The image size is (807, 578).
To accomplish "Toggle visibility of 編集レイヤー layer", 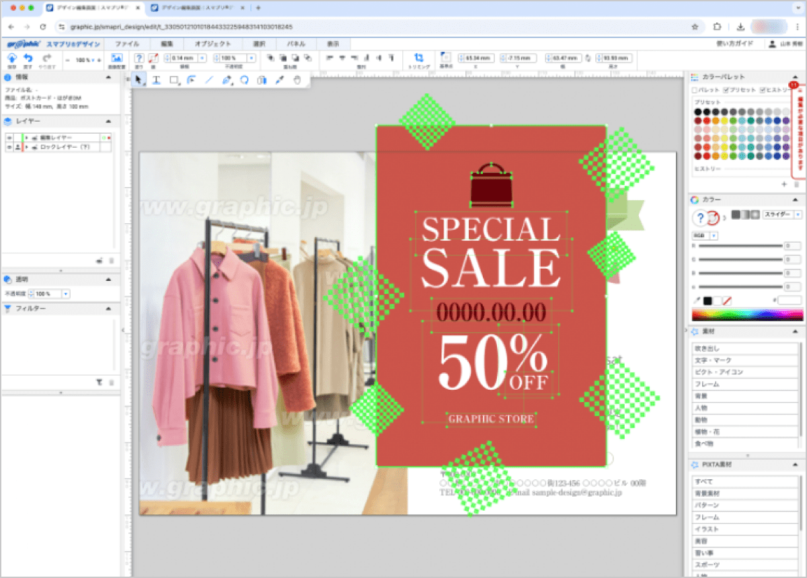I will (9, 137).
